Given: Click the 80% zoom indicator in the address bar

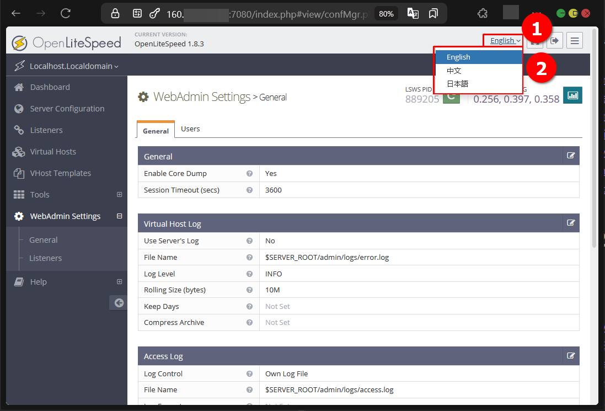Looking at the screenshot, I should pyautogui.click(x=386, y=14).
